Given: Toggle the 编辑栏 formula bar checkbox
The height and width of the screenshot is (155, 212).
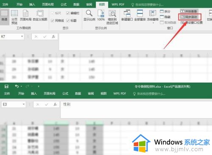Looking at the screenshot, I should tap(68, 13).
